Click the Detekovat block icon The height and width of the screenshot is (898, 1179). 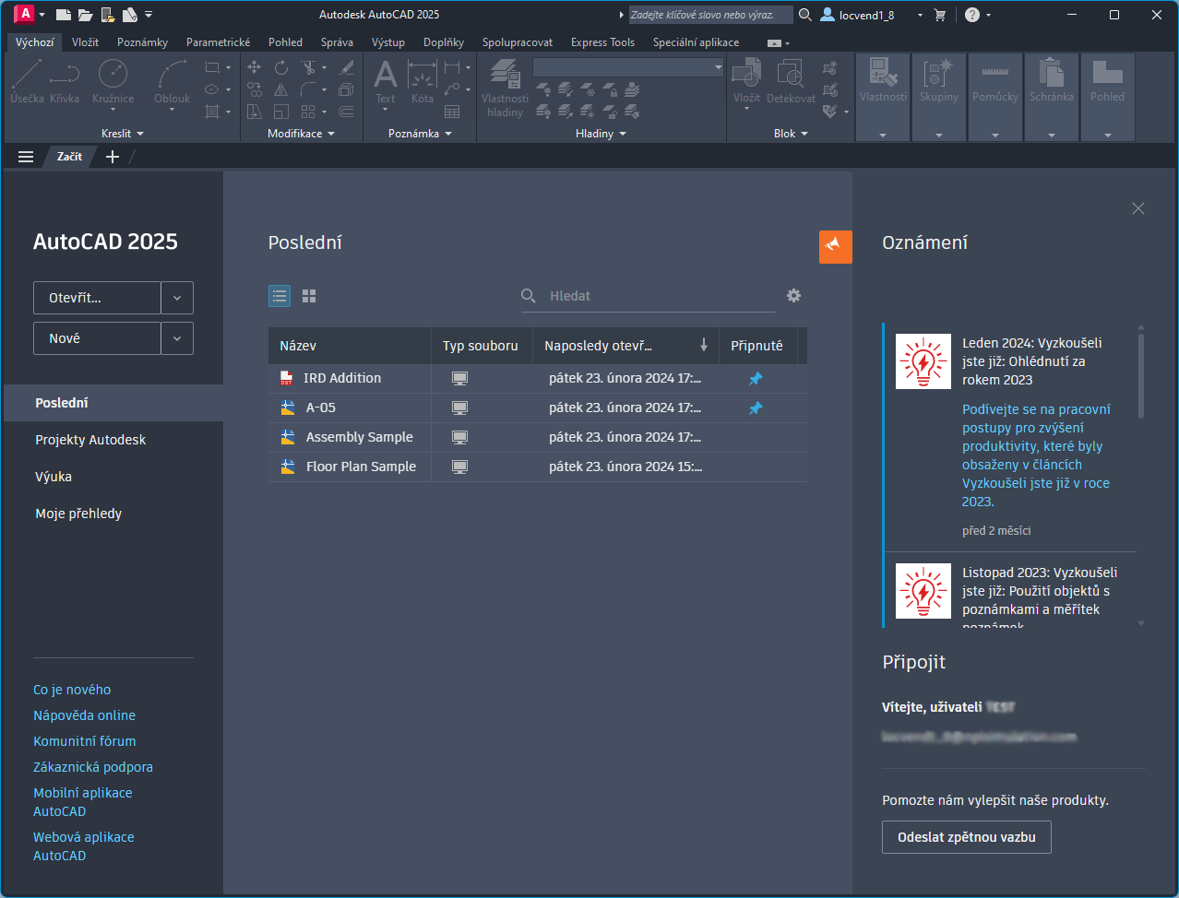point(791,74)
